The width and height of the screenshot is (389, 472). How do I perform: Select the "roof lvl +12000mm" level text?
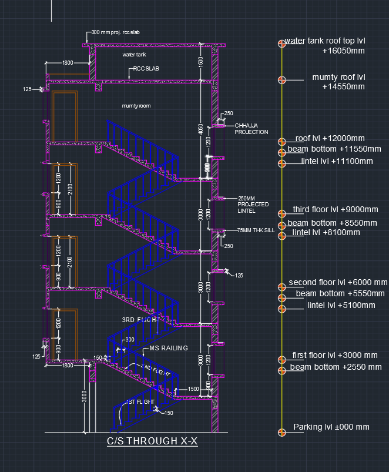330,138
